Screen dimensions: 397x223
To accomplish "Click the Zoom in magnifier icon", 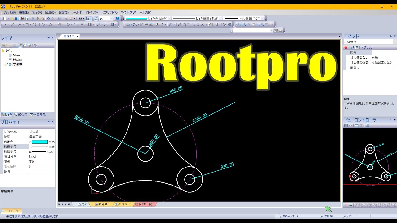I will [x=239, y=24].
